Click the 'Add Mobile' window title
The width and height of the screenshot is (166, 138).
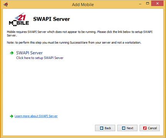[x=83, y=5]
